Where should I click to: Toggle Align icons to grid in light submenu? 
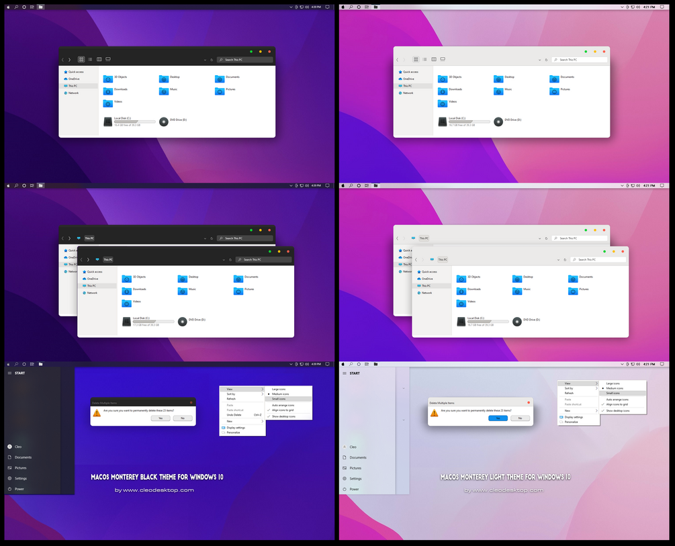pos(623,404)
